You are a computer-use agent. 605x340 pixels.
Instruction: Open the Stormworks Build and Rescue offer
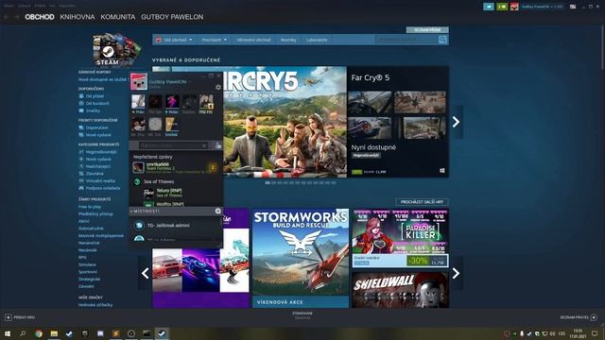(301, 258)
